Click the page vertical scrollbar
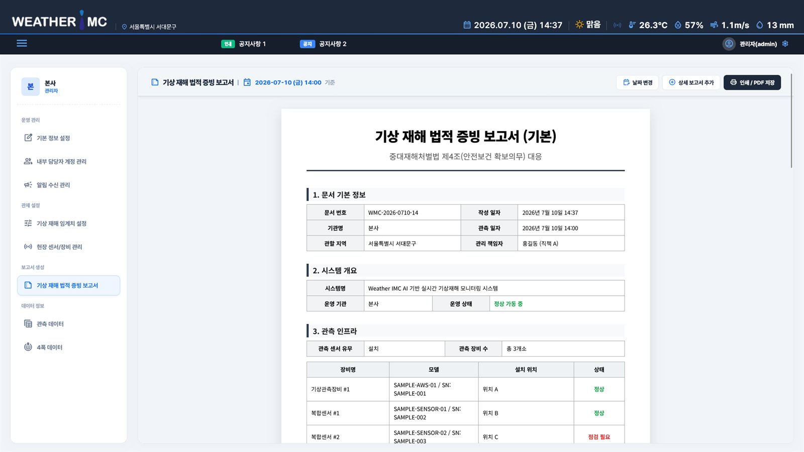The height and width of the screenshot is (452, 804). click(791, 121)
